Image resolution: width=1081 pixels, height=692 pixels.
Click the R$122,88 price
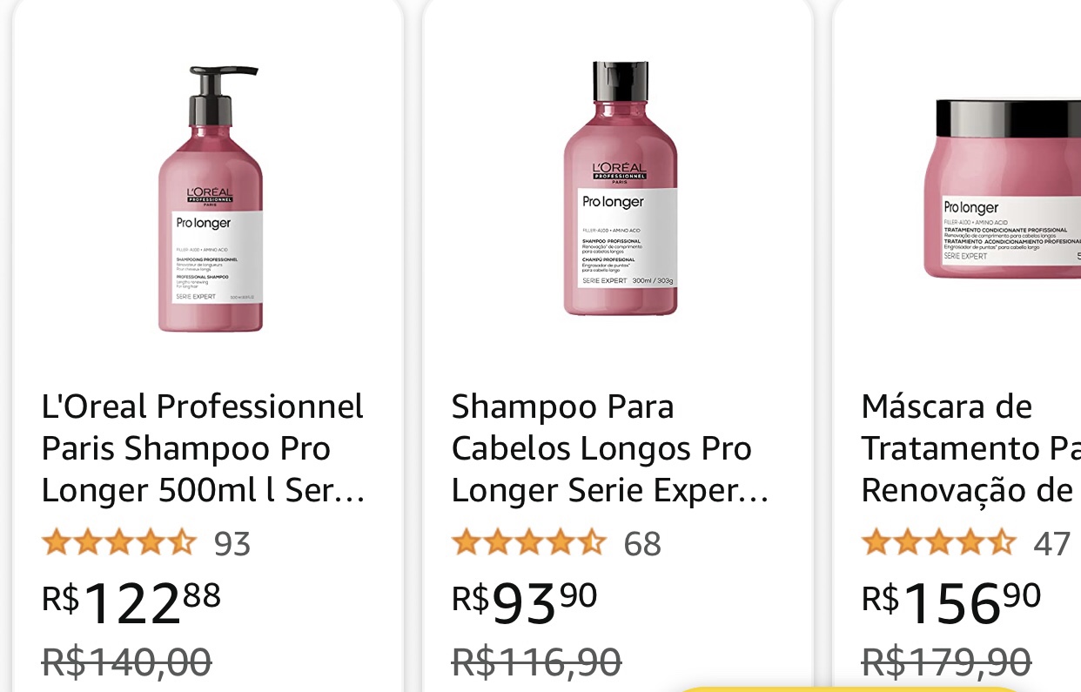[131, 601]
